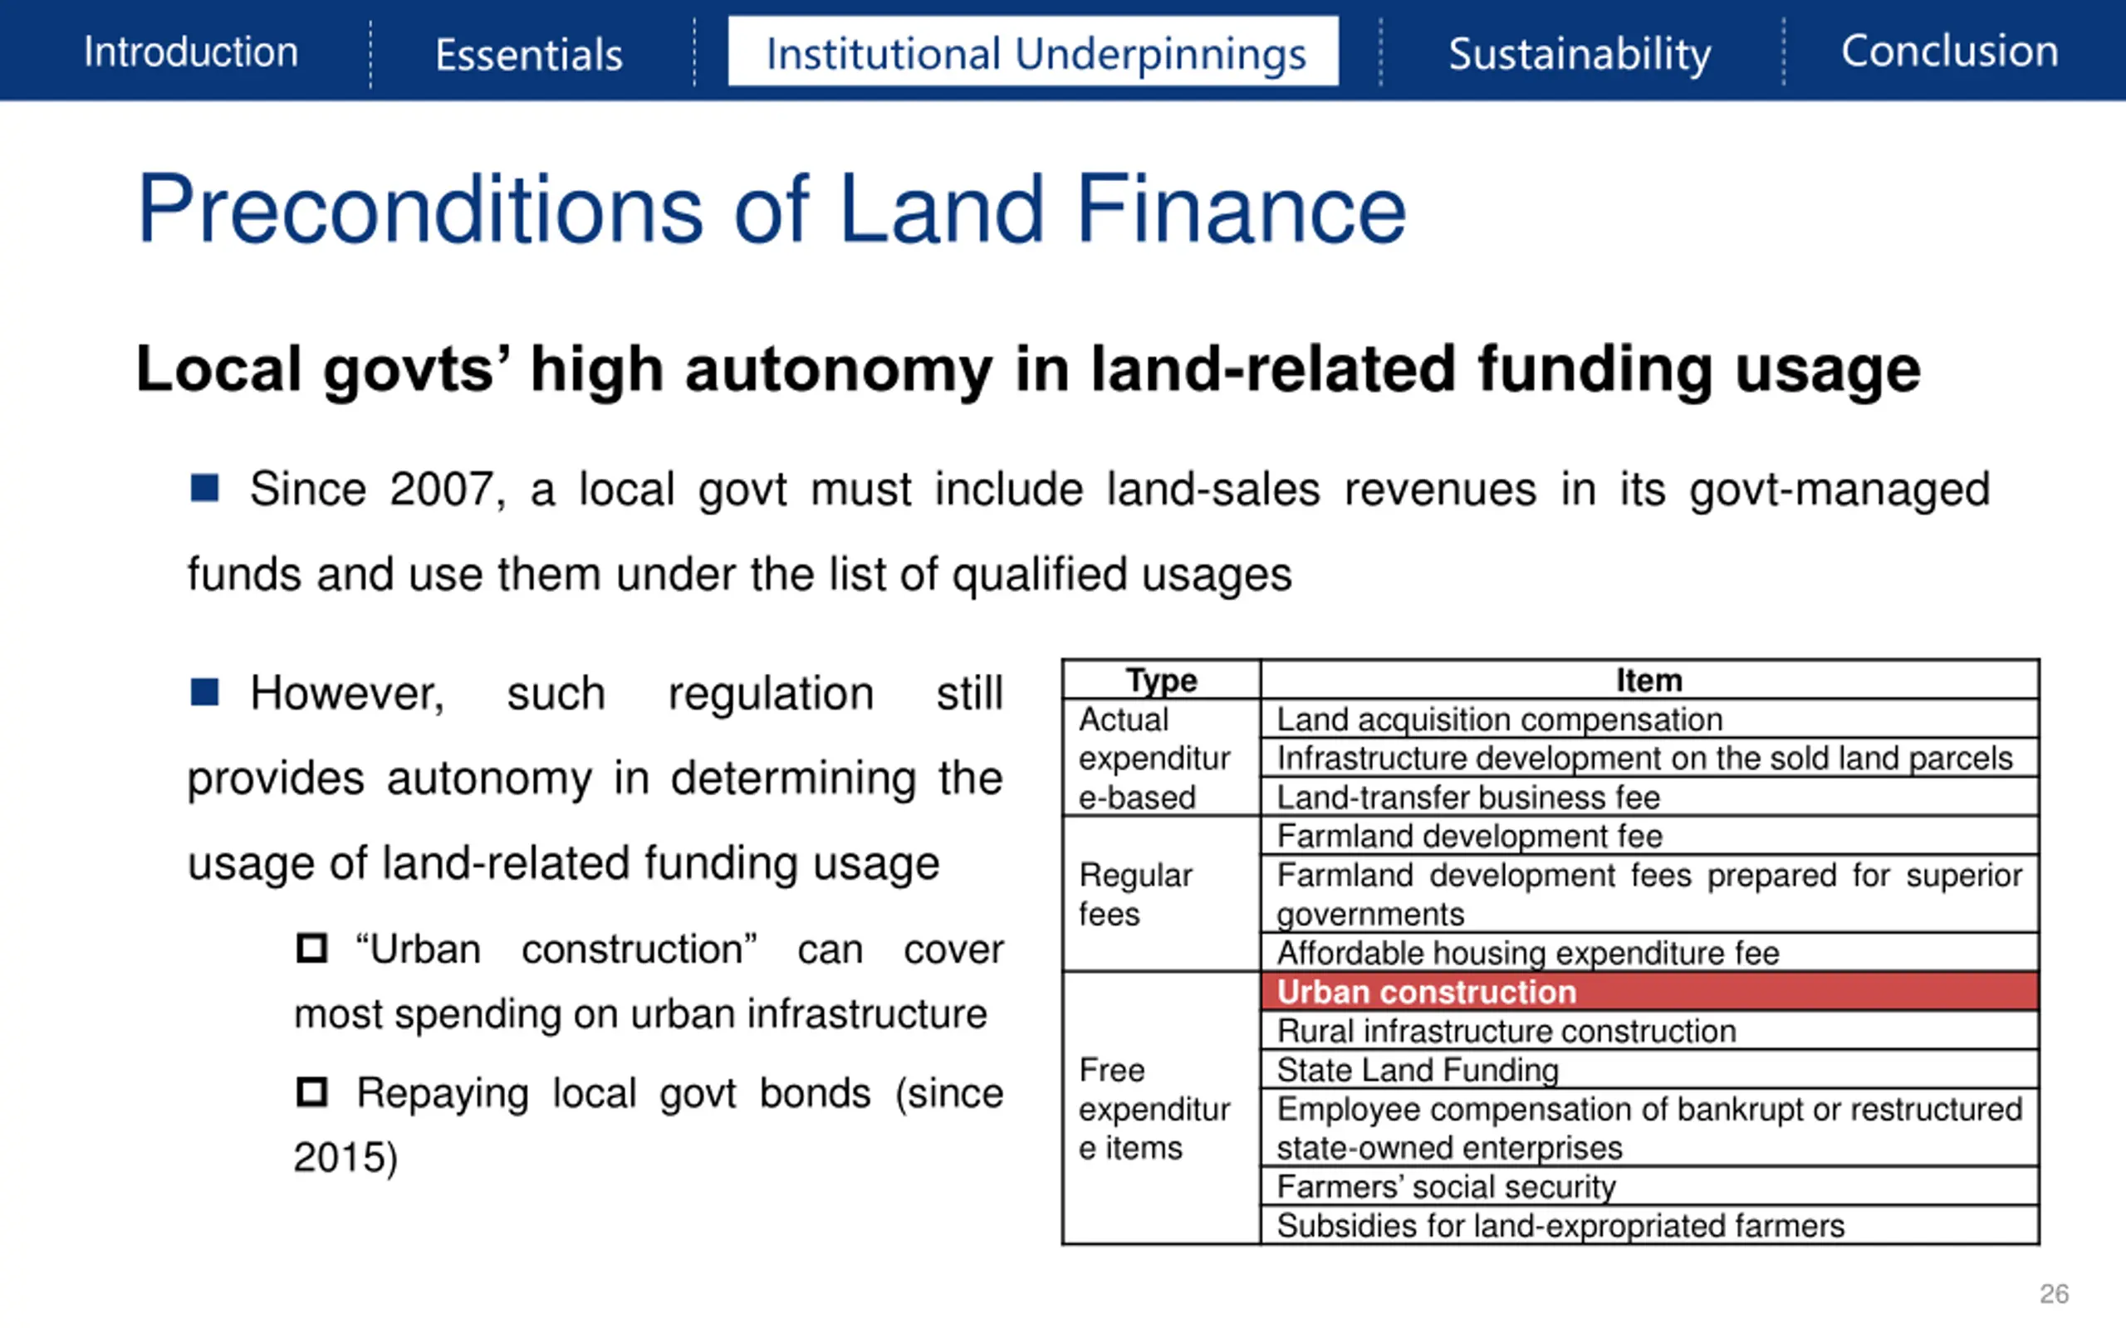
Task: Click the bold 'Local govts' high autonomy' heading
Action: (1027, 369)
